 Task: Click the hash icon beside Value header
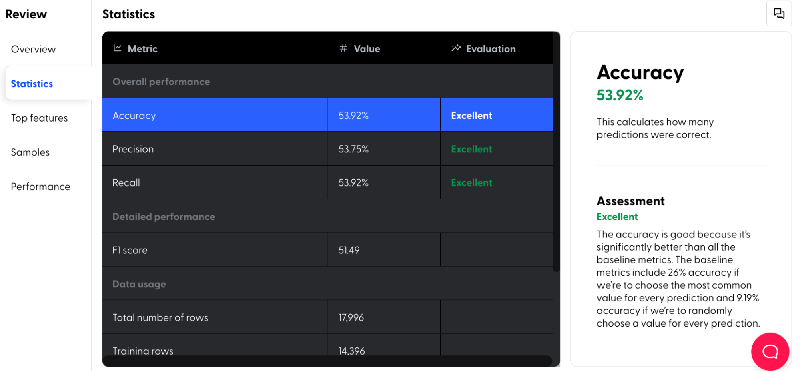click(343, 48)
